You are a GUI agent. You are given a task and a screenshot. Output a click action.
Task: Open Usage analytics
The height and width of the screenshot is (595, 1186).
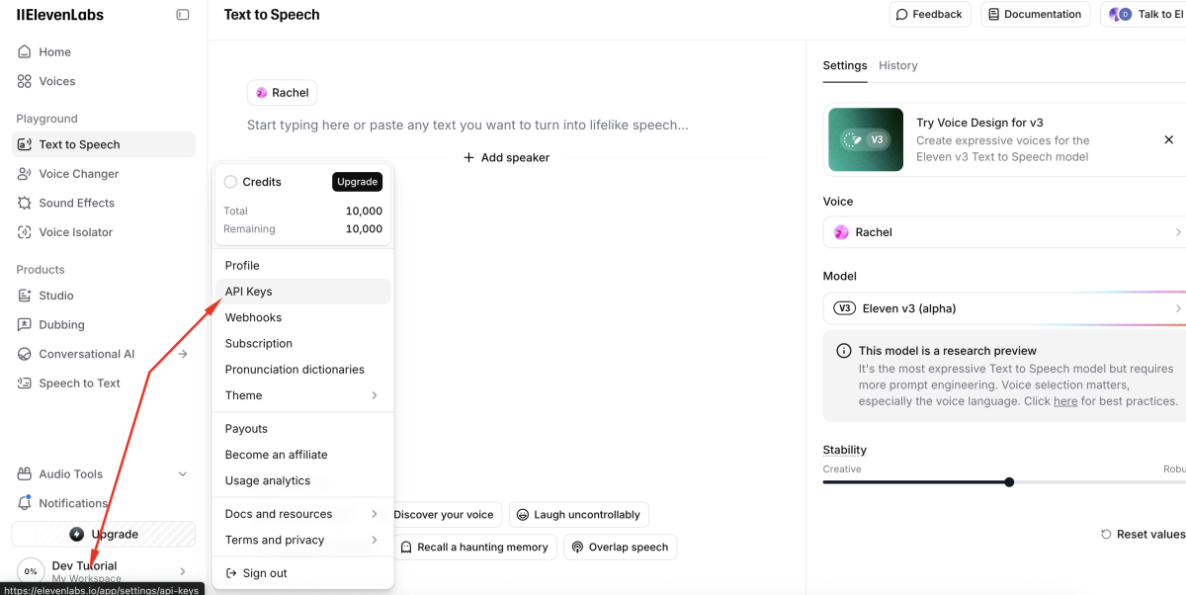[x=302, y=480]
